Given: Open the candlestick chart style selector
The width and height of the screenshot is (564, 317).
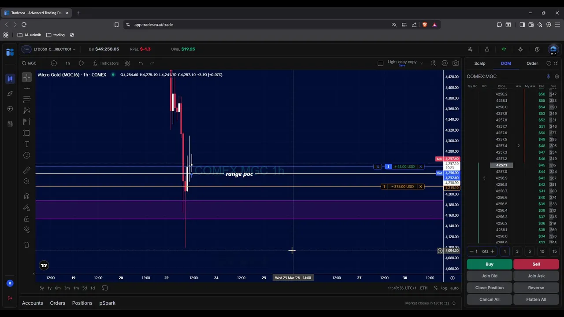Looking at the screenshot, I should [x=81, y=63].
